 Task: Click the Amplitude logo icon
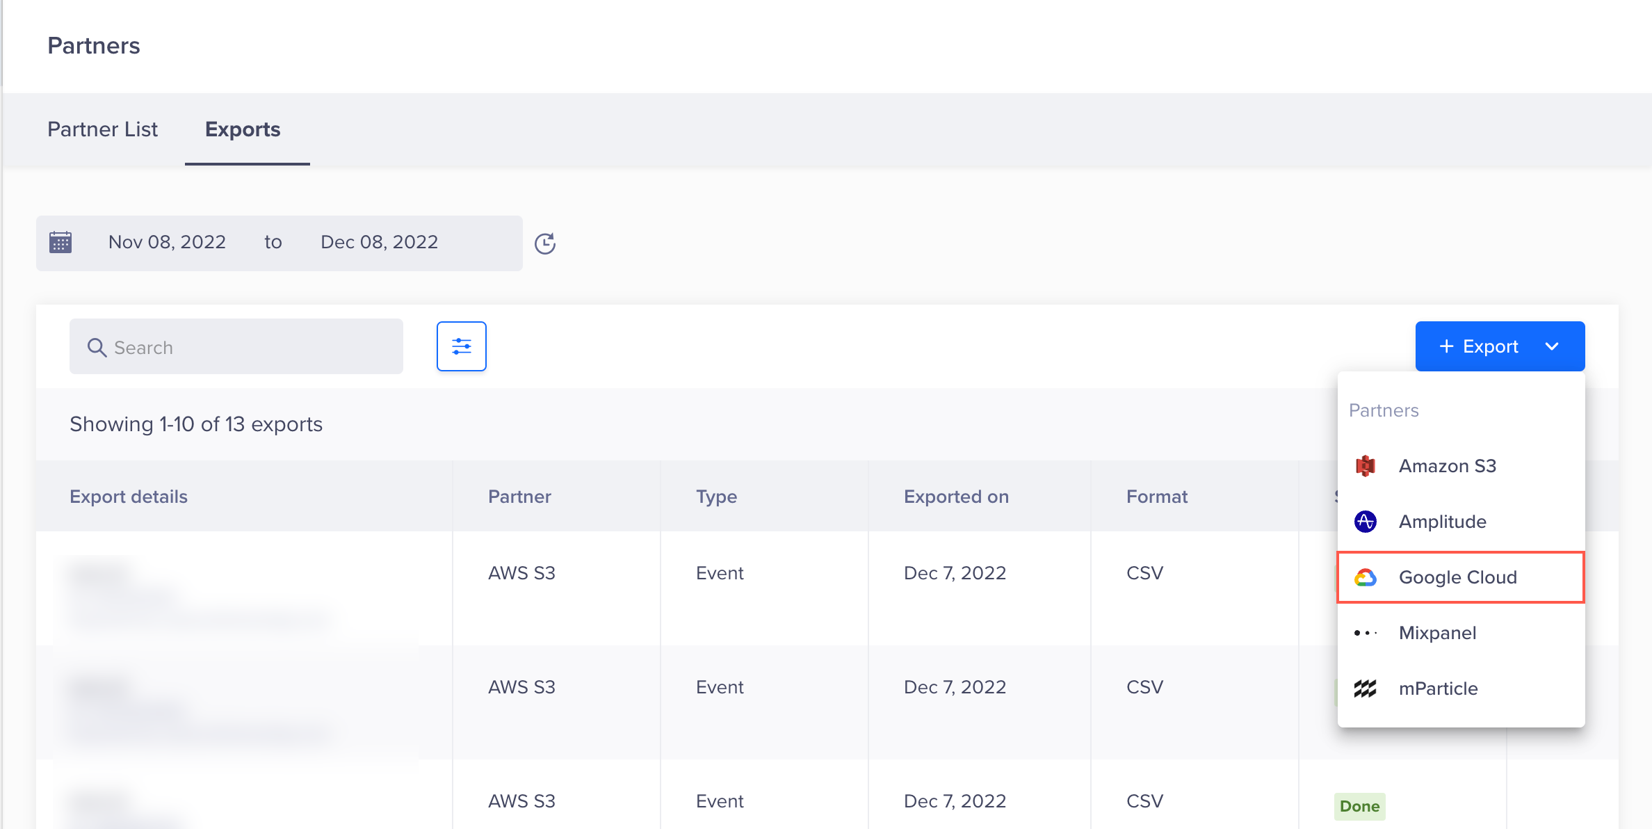[x=1367, y=522]
